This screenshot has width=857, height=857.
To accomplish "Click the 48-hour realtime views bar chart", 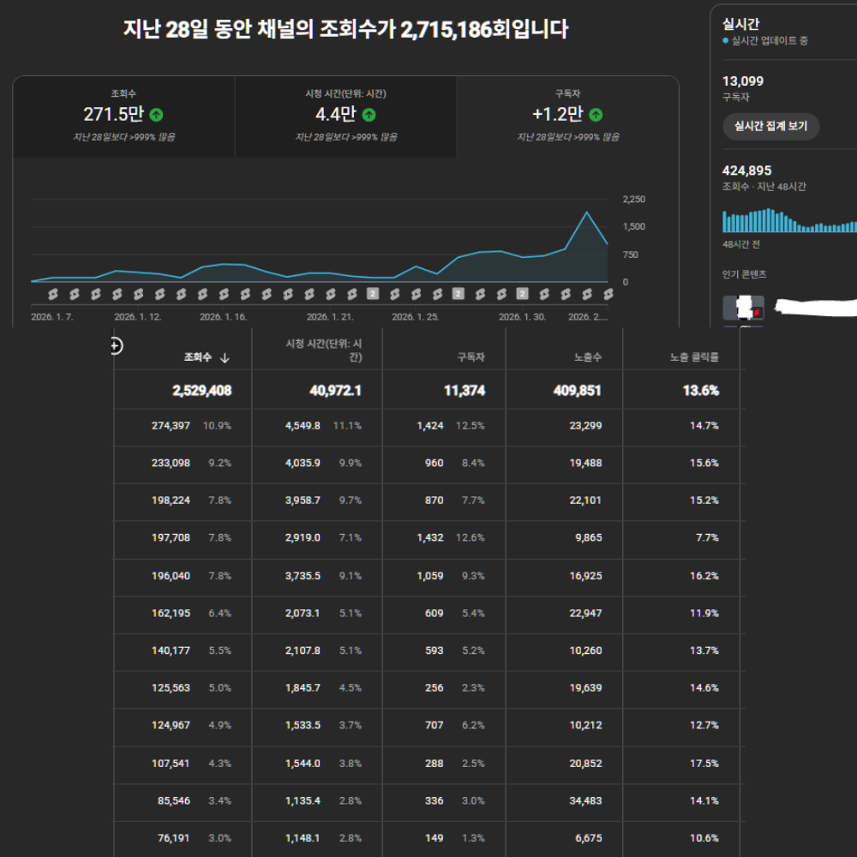I will click(788, 221).
